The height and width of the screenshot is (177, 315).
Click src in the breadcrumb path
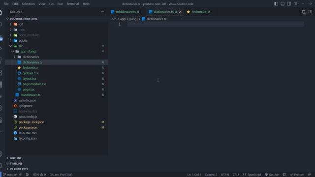114,19
